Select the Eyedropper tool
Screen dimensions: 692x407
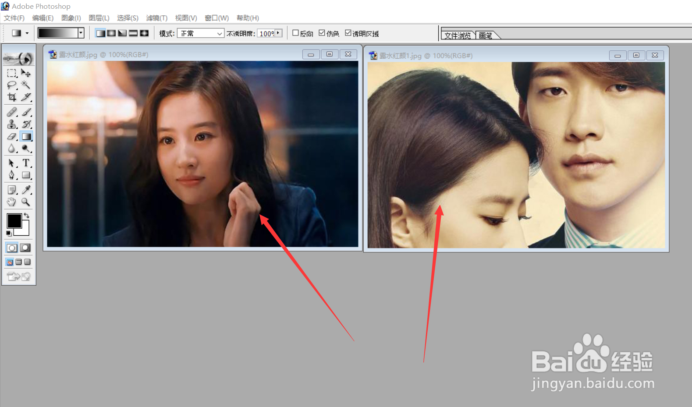point(26,190)
